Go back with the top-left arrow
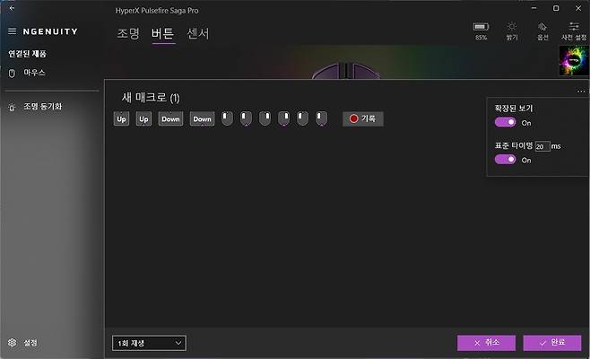Viewport: 590px width, 359px height. pos(12,8)
